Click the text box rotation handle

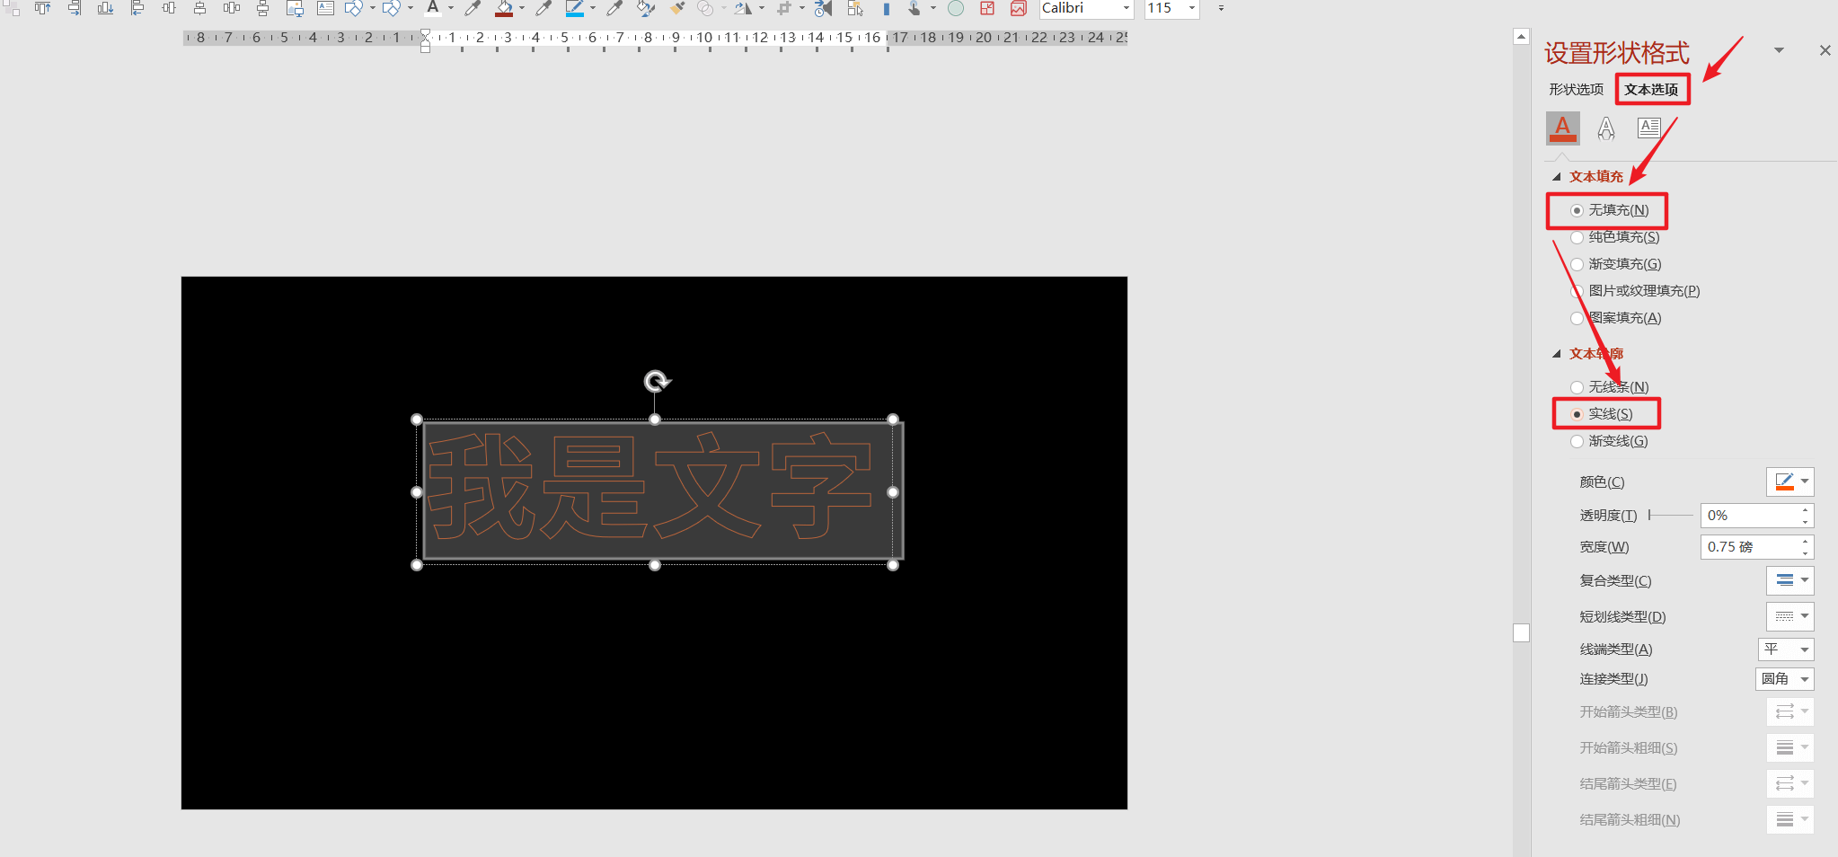click(656, 382)
